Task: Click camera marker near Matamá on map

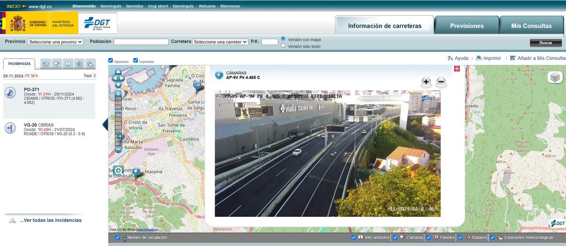Action: pos(136,172)
